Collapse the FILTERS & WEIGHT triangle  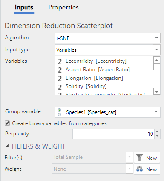(x=7, y=146)
